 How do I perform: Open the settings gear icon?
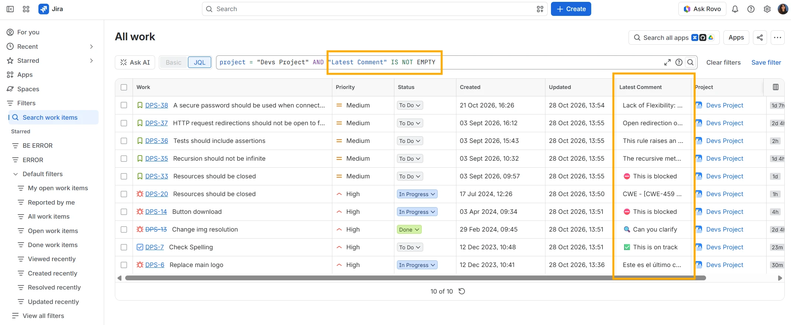coord(767,9)
